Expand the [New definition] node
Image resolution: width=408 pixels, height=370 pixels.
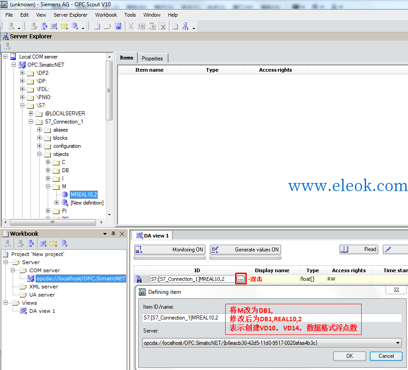[x=56, y=202]
